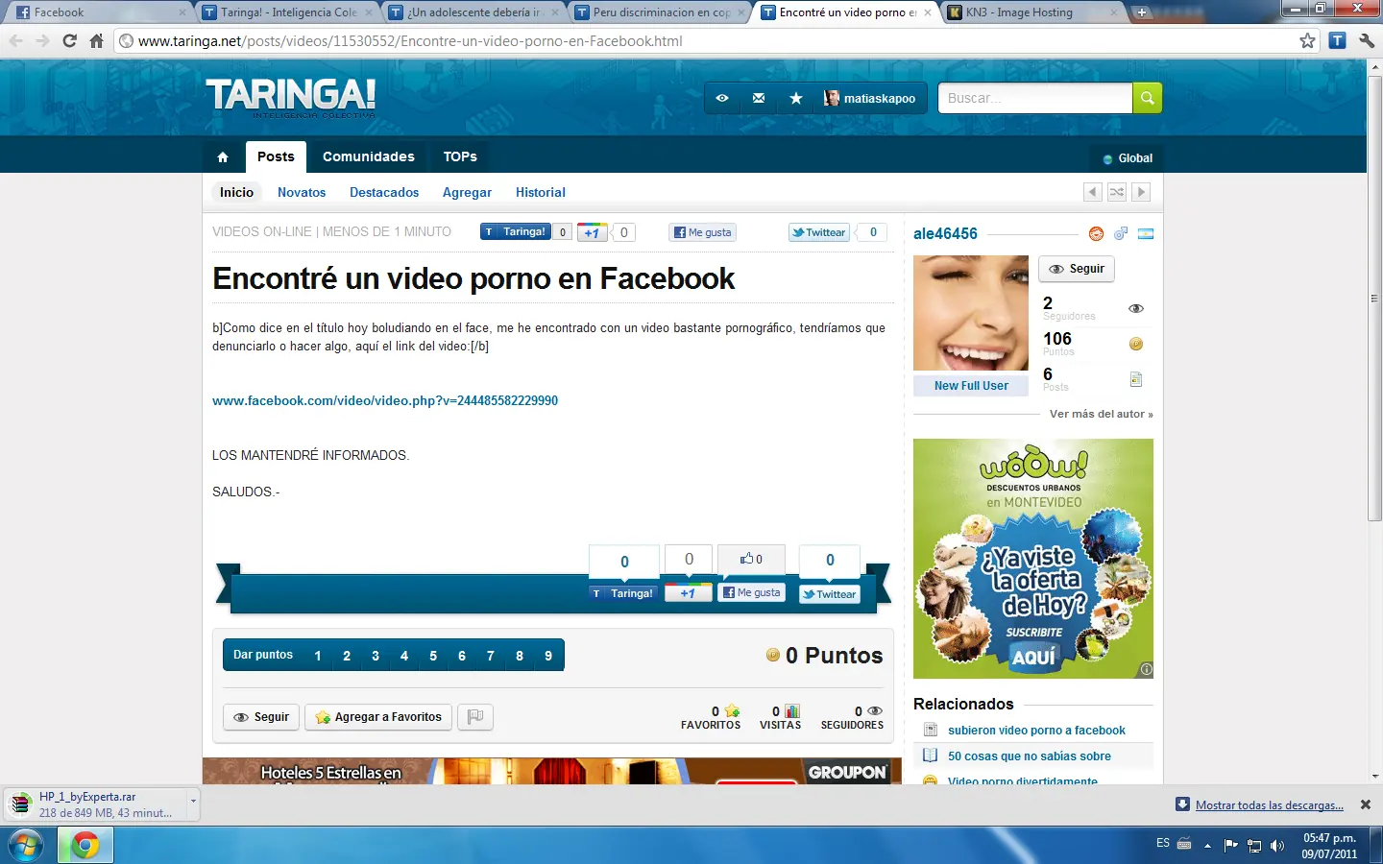Image resolution: width=1383 pixels, height=864 pixels.
Task: Click the Global globe icon
Action: click(x=1109, y=157)
